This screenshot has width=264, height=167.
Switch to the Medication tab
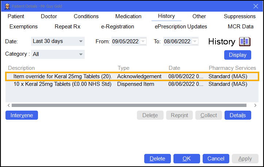click(x=128, y=16)
